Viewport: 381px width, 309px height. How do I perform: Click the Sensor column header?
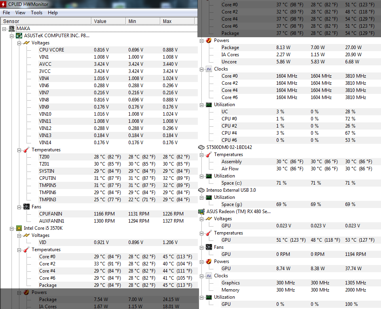coord(46,21)
